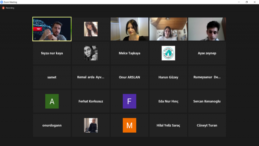259x146 pixels.
Task: Select Melce Taşkaya's participant tile
Action: click(129, 53)
